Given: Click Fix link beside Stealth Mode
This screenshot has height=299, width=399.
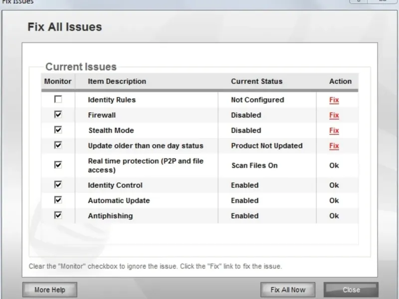Looking at the screenshot, I should (334, 131).
